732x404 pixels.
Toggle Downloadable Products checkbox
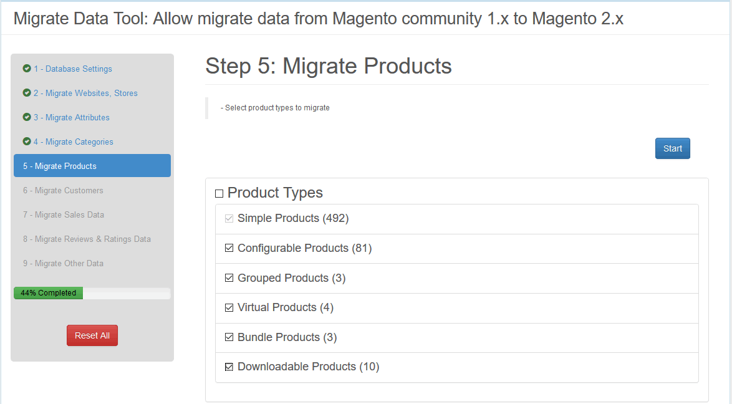tap(229, 367)
